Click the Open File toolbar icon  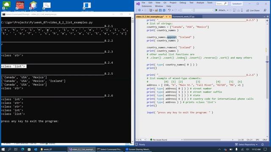click(157, 10)
